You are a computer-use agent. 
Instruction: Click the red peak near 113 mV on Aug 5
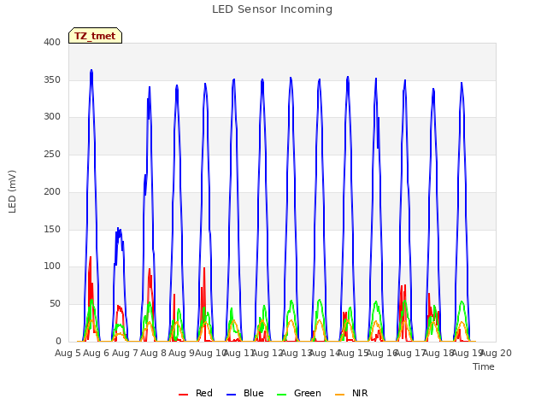[91, 258]
